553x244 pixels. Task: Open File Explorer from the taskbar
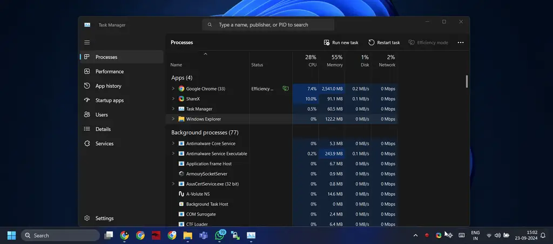(187, 235)
